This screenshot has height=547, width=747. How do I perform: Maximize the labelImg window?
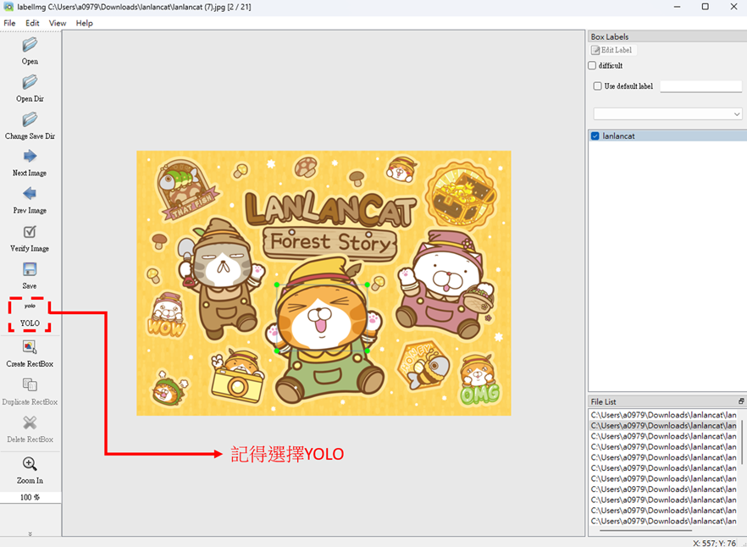click(x=705, y=7)
